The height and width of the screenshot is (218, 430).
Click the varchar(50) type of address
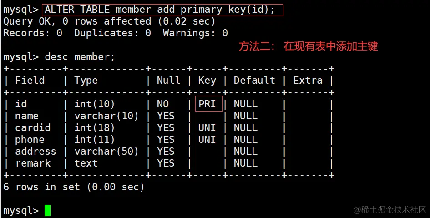coord(106,151)
